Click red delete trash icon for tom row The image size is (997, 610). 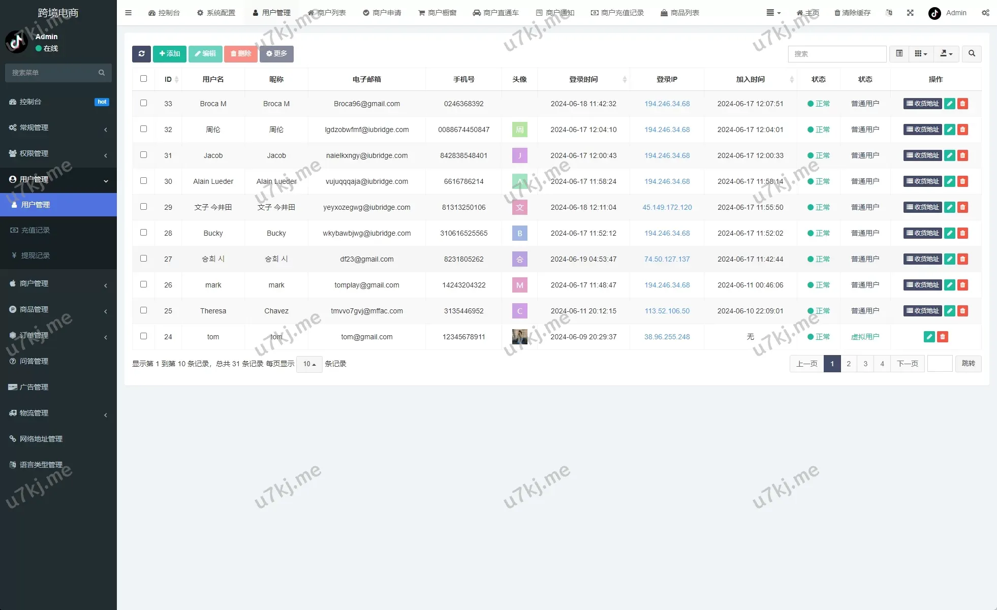[942, 337]
